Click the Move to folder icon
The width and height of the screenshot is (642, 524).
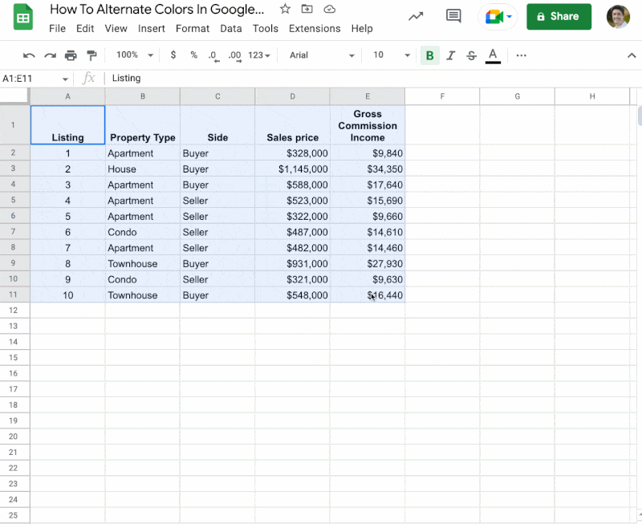307,9
